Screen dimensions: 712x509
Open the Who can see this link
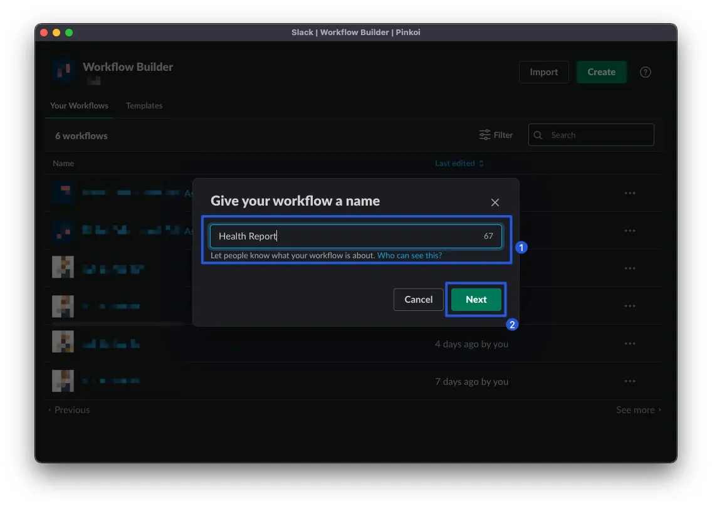click(409, 256)
